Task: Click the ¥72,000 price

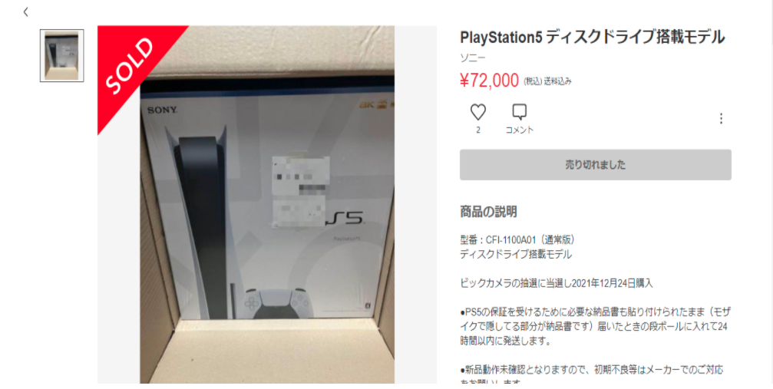Action: tap(489, 81)
